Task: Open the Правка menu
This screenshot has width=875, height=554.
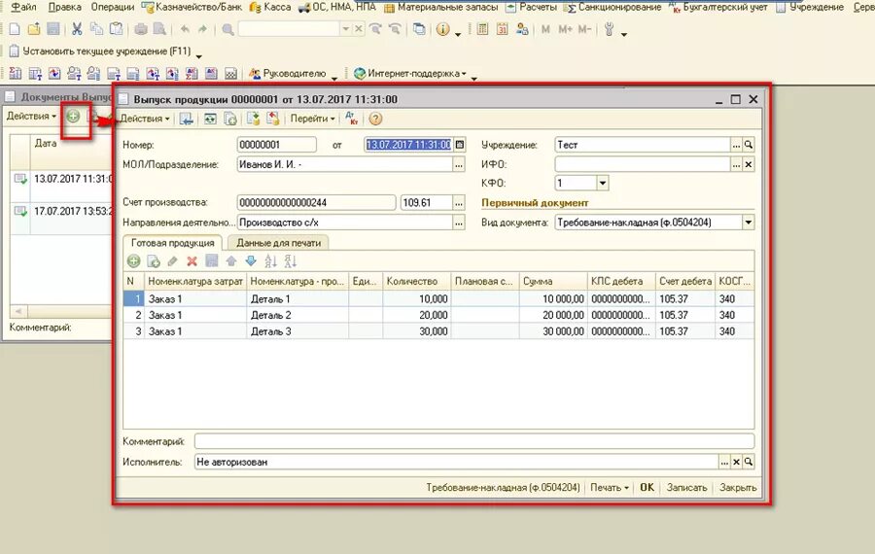Action: pyautogui.click(x=65, y=7)
